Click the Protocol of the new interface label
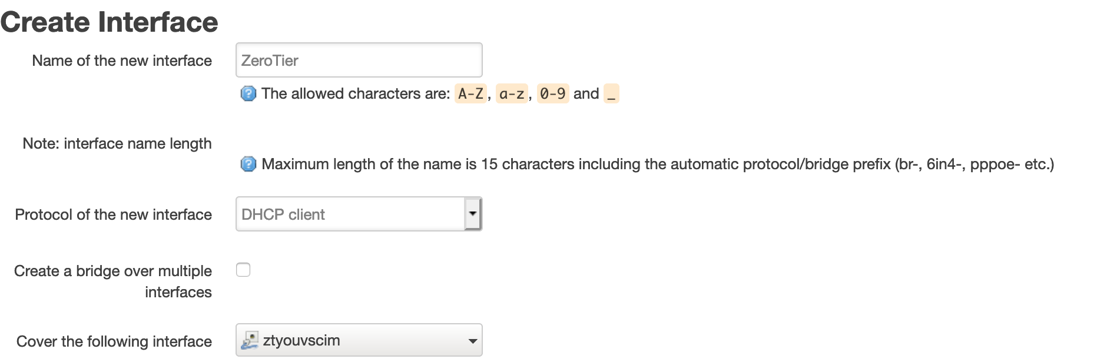Image resolution: width=1107 pixels, height=359 pixels. (114, 214)
